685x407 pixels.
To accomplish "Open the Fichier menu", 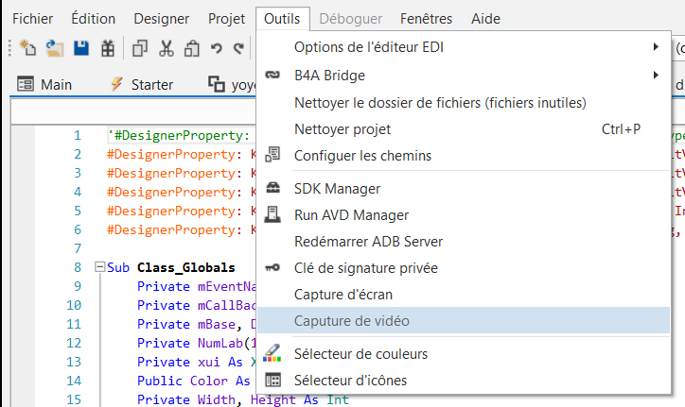I will click(32, 19).
